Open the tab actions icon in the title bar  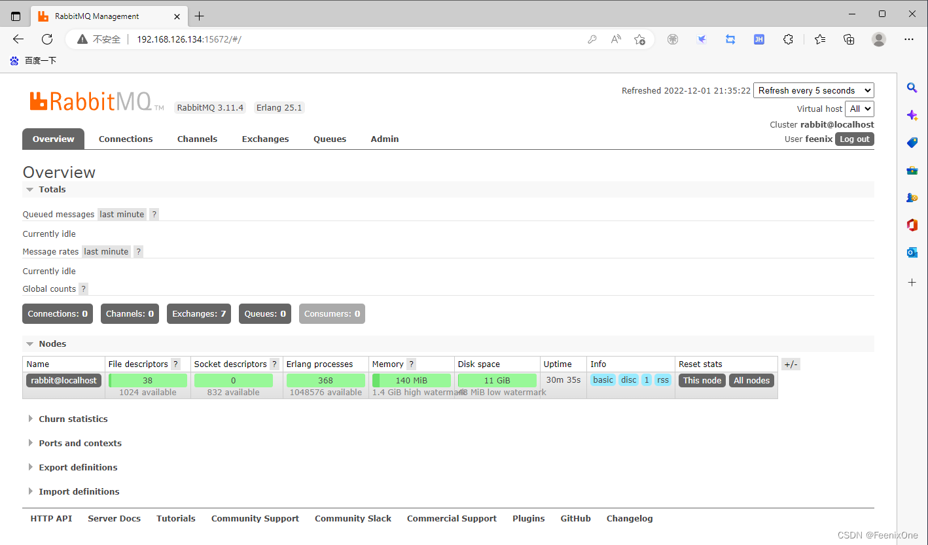(16, 16)
